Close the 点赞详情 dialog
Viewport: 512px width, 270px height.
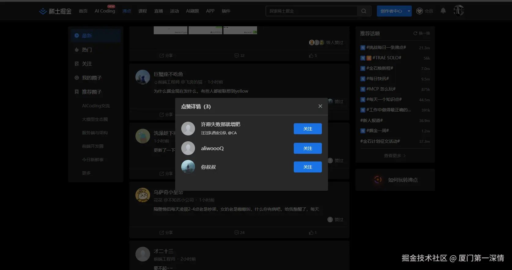click(x=320, y=106)
